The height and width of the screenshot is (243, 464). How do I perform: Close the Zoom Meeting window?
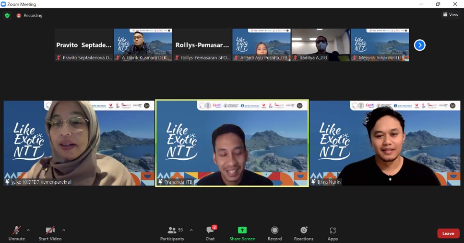click(x=455, y=4)
